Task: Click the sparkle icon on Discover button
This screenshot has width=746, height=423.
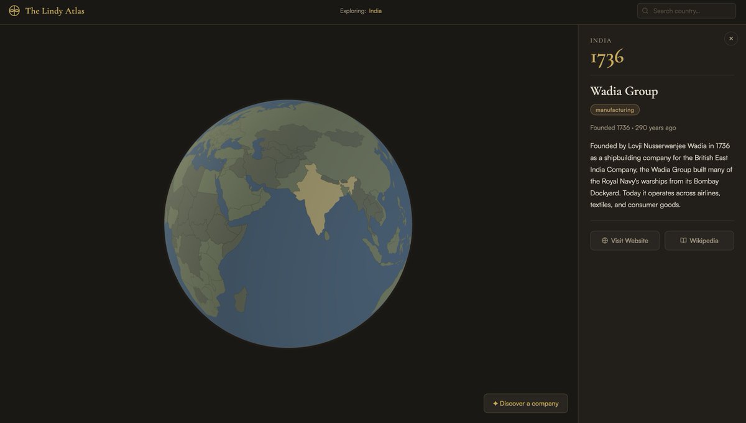Action: click(495, 403)
